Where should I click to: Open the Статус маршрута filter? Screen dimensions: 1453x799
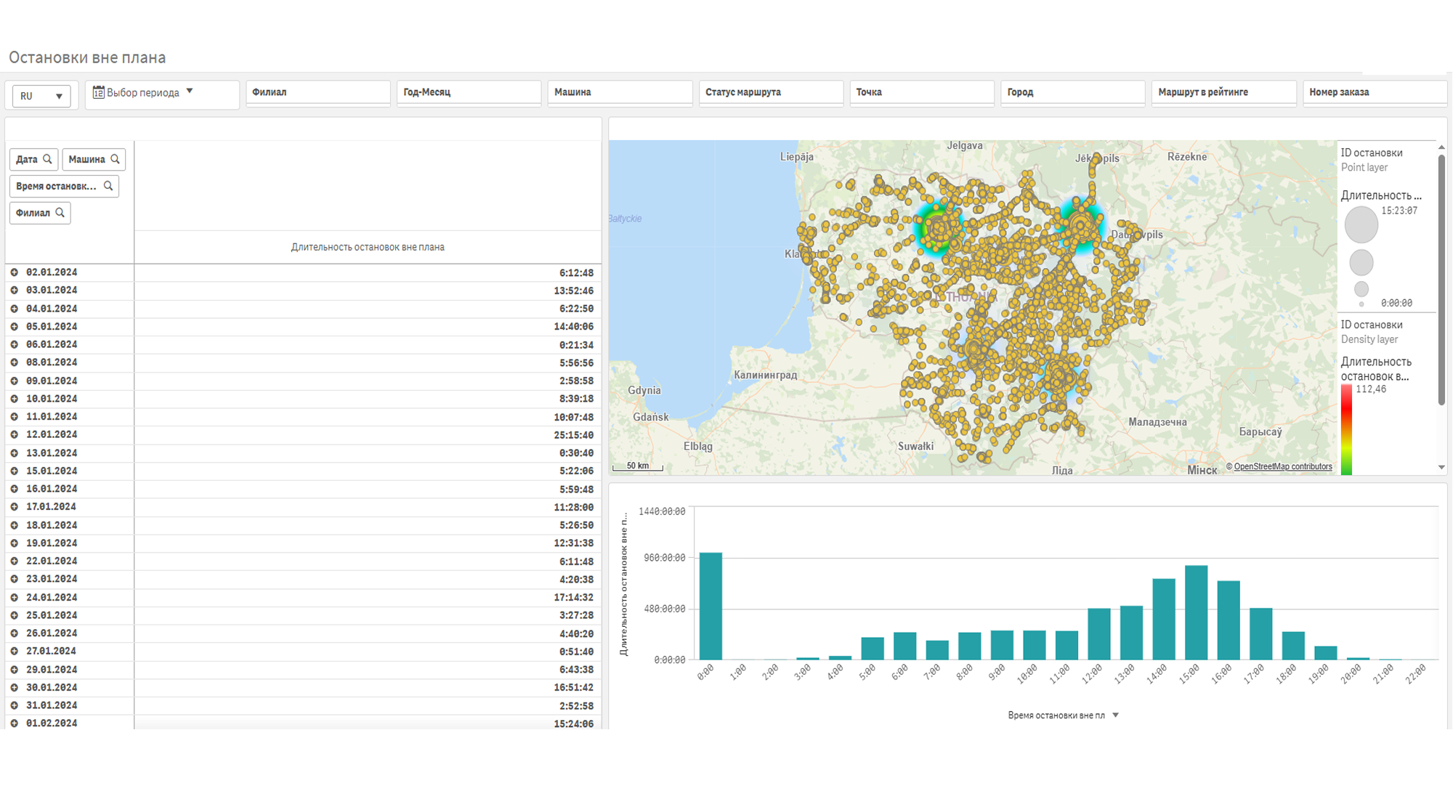pos(771,93)
